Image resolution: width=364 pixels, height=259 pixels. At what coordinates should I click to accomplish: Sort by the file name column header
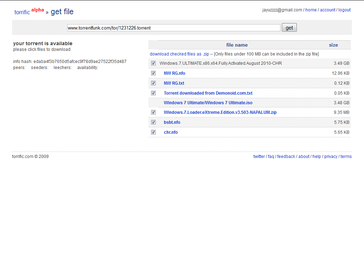tap(237, 45)
